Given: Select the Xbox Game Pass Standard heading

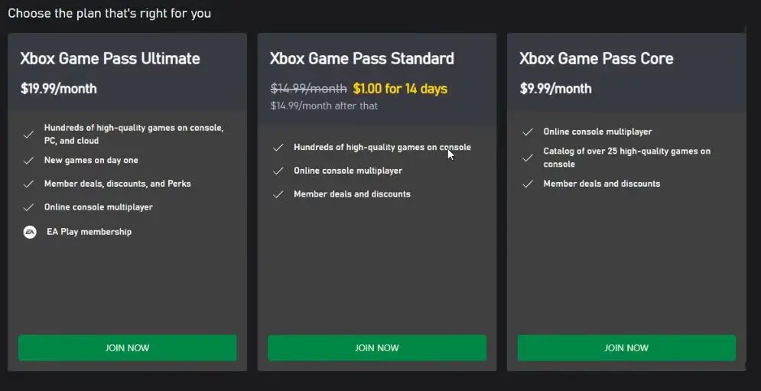Looking at the screenshot, I should tap(362, 58).
